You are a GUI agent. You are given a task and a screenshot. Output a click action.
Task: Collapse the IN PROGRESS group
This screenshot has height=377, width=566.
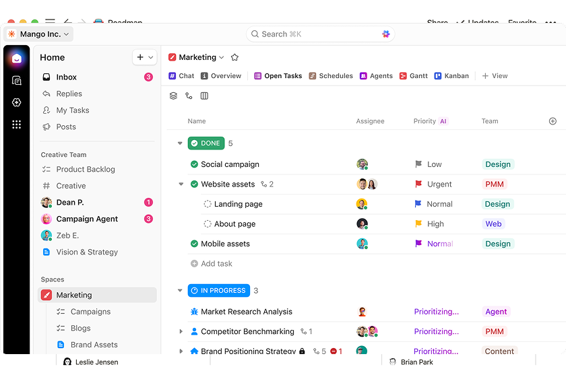click(x=180, y=290)
